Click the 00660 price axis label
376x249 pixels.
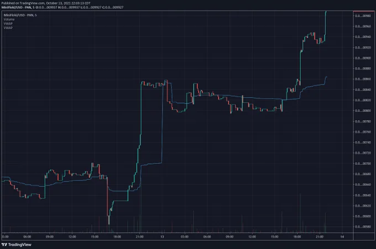(363, 184)
